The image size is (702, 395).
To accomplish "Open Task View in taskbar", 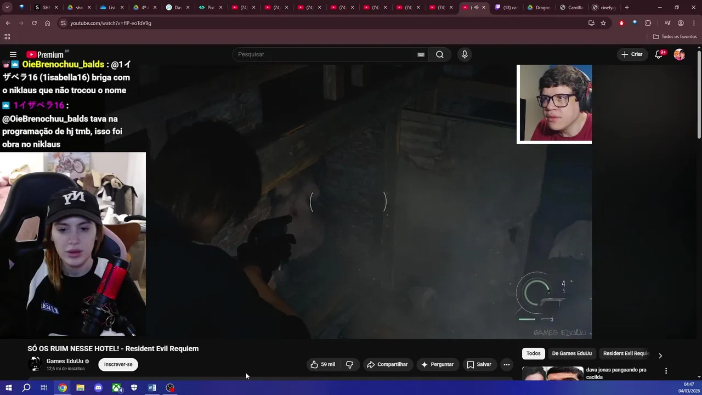I will 44,388.
